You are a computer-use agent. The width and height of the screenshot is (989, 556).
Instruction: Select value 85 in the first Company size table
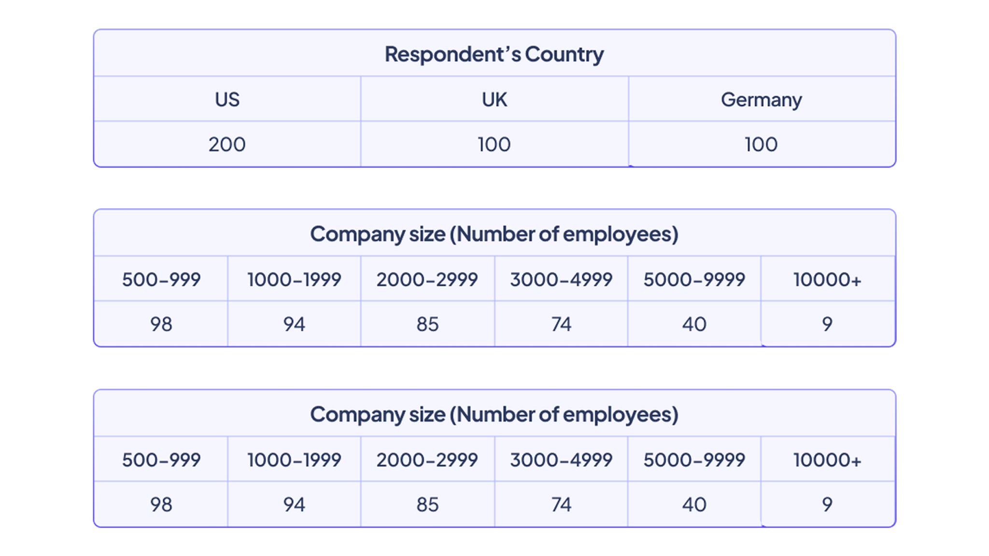427,324
